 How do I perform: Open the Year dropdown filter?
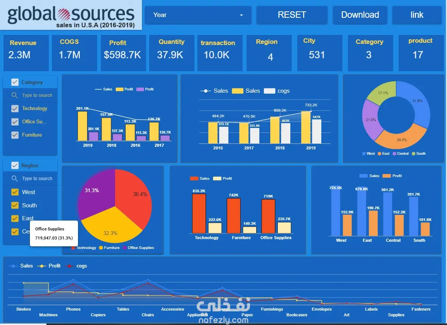tap(198, 15)
